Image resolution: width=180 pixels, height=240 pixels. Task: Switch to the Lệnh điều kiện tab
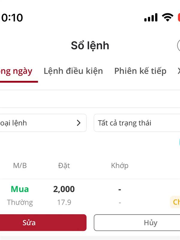click(73, 71)
